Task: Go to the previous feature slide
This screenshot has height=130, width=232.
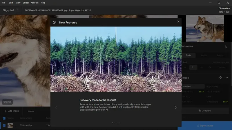Action: click(56, 107)
